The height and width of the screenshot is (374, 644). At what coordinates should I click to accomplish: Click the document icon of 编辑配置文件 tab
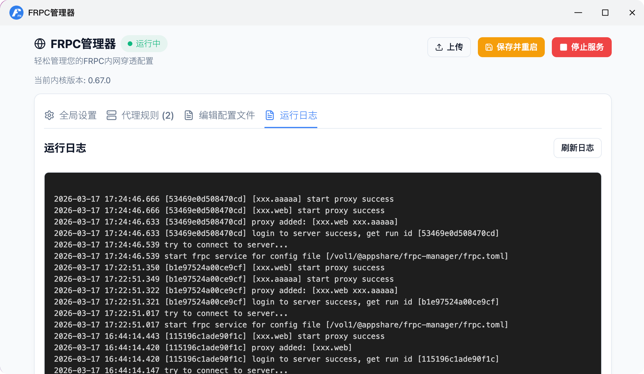189,115
